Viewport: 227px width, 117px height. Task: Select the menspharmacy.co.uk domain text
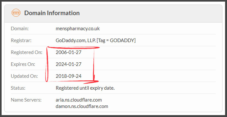[x=78, y=29]
